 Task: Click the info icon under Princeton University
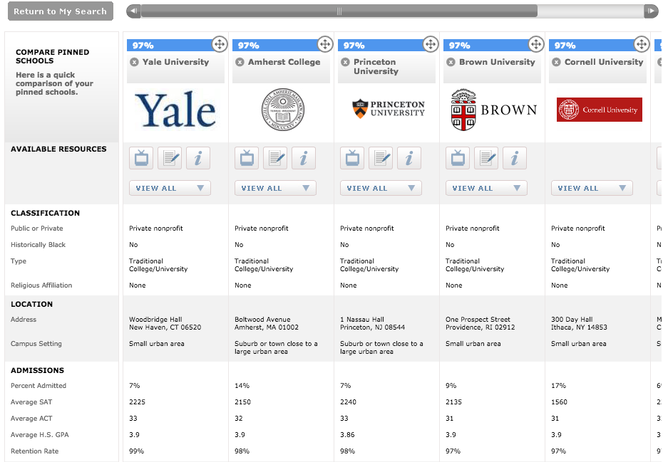click(x=409, y=157)
